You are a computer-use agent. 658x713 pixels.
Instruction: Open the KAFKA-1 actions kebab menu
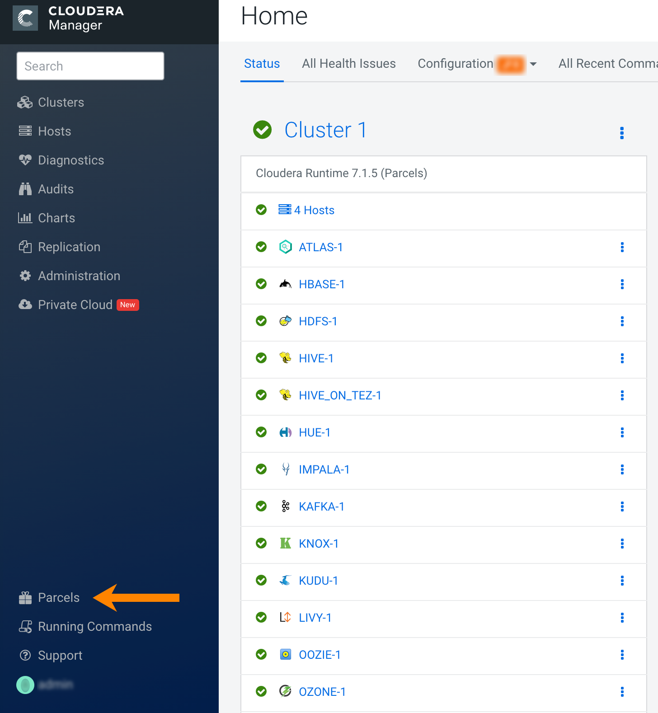coord(622,507)
